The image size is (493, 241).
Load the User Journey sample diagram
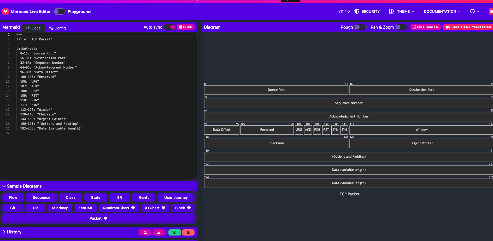pos(176,197)
